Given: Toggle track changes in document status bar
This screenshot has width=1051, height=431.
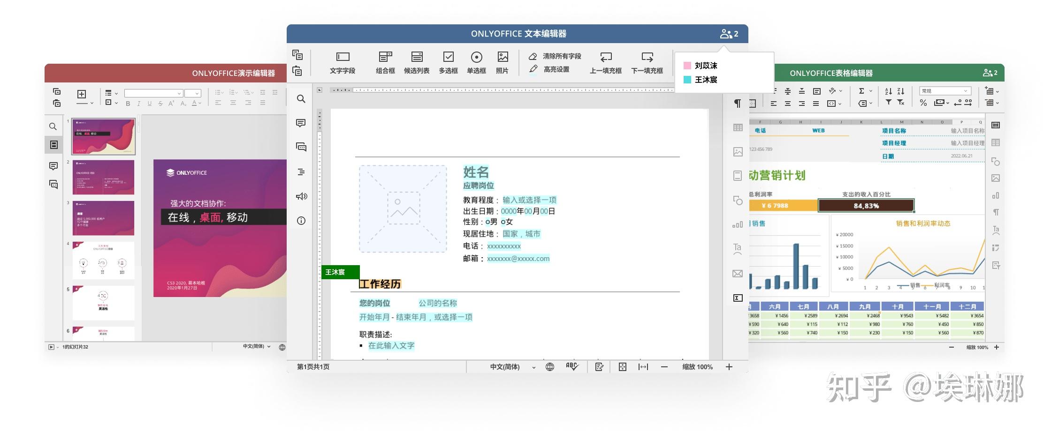Looking at the screenshot, I should (x=599, y=367).
